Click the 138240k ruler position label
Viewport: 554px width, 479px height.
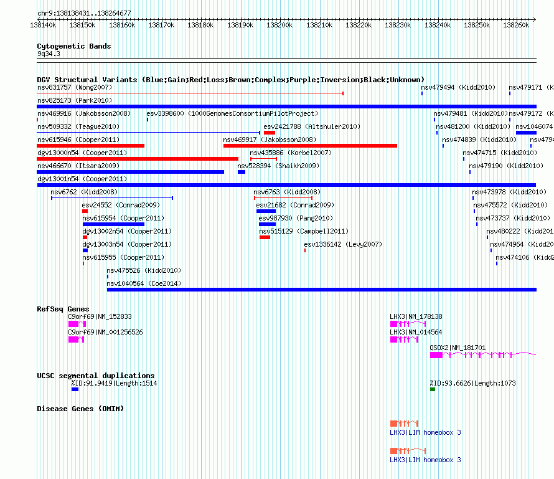(438, 25)
